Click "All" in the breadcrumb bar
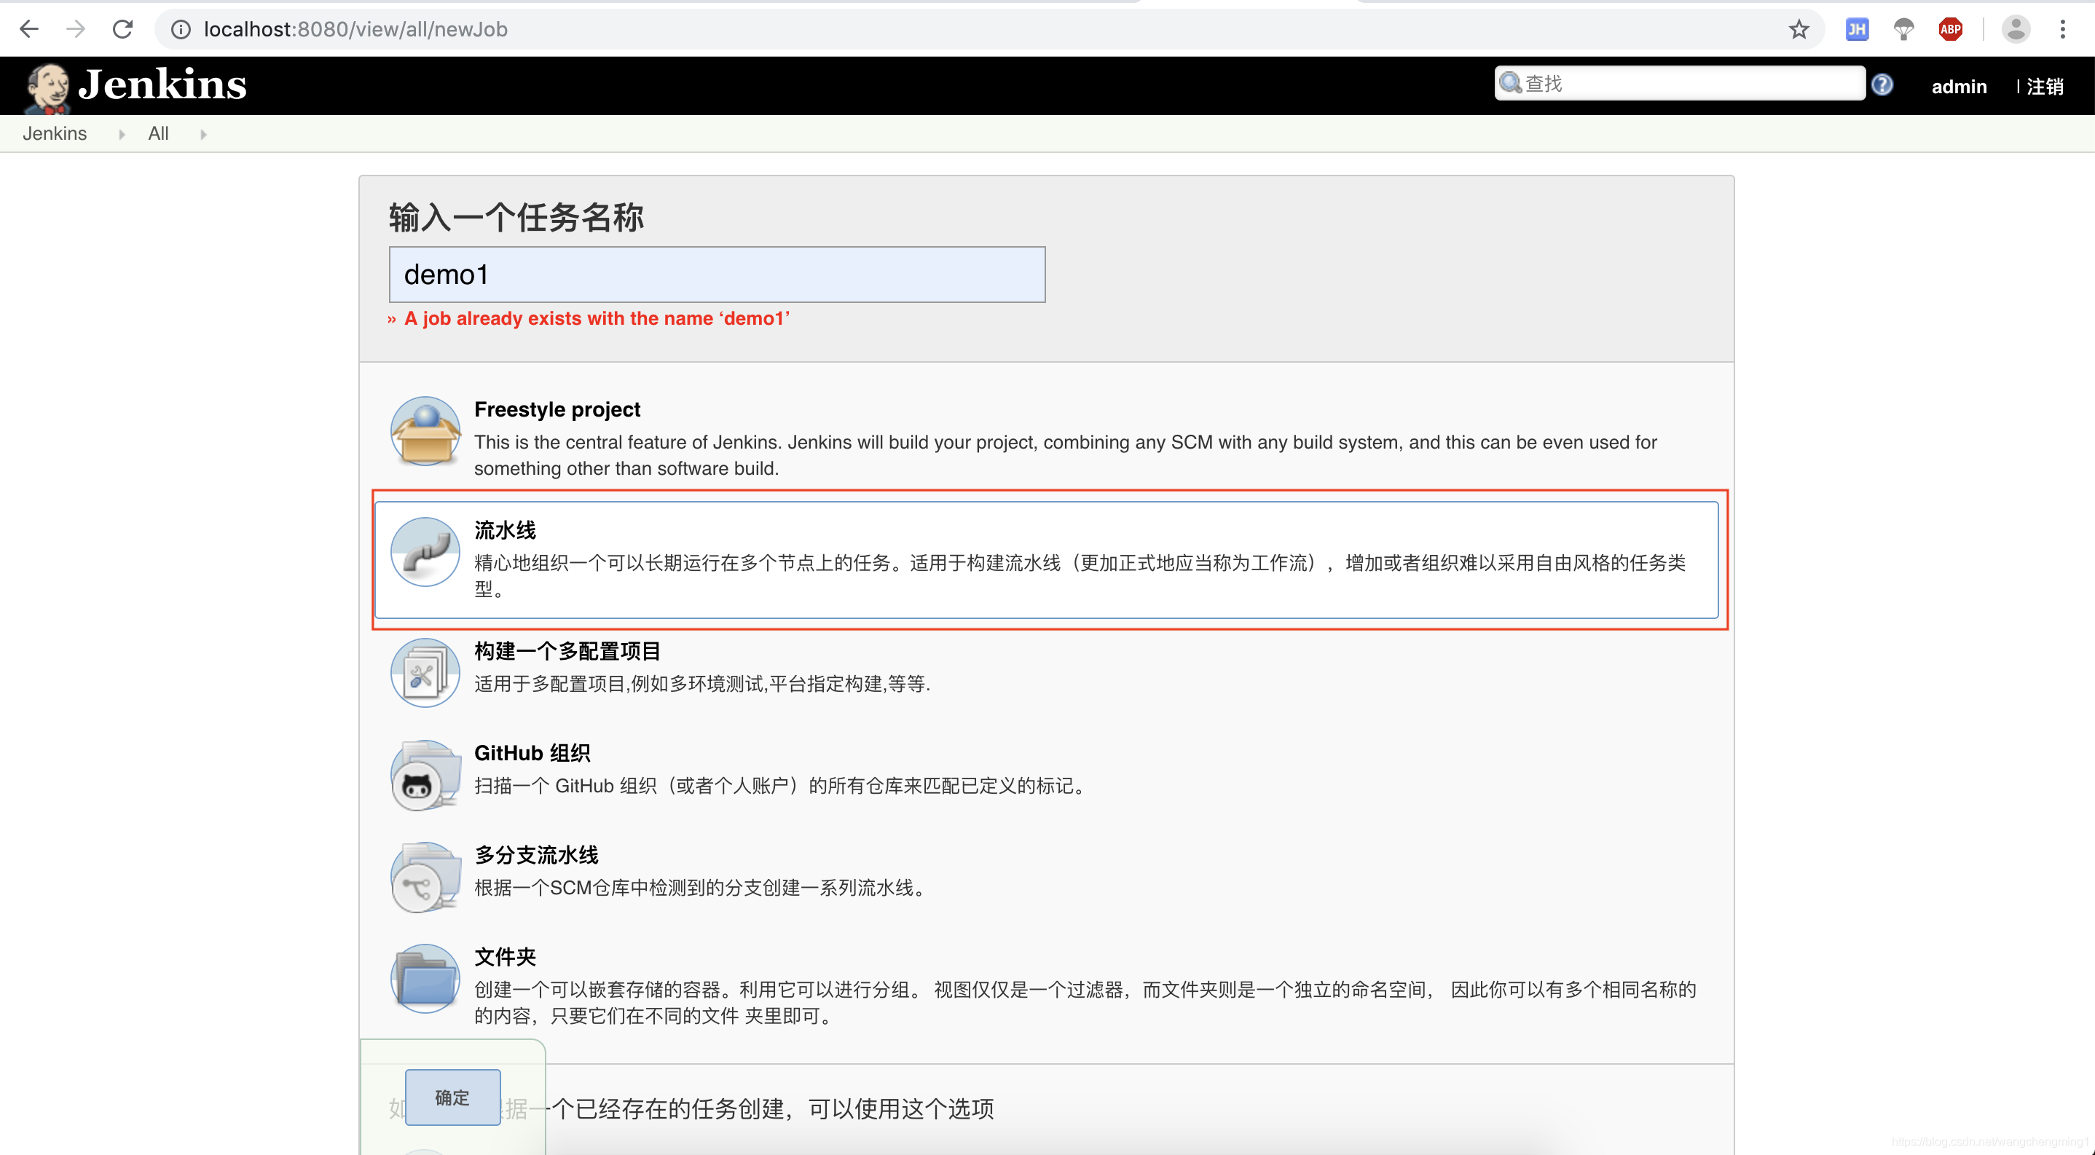Screen dimensions: 2095x1155 pos(158,133)
